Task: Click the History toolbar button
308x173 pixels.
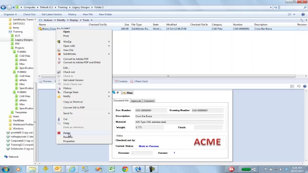Action: 72,14
